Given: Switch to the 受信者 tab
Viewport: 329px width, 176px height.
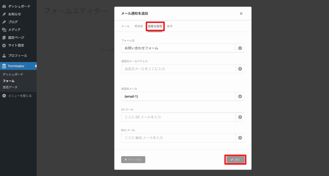Looking at the screenshot, I should click(x=138, y=26).
